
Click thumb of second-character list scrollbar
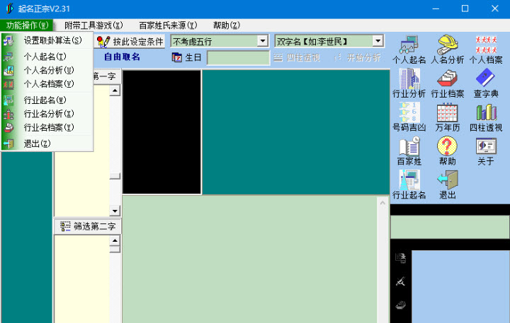click(115, 249)
